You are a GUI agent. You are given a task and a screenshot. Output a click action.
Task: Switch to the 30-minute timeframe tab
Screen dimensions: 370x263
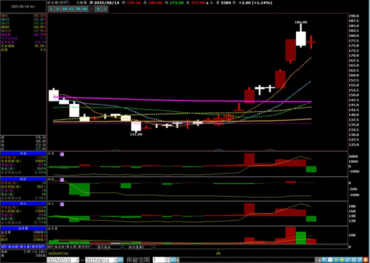pyautogui.click(x=78, y=9)
